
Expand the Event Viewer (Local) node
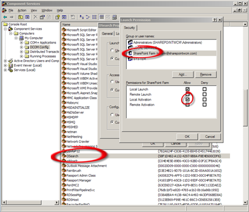[5, 65]
